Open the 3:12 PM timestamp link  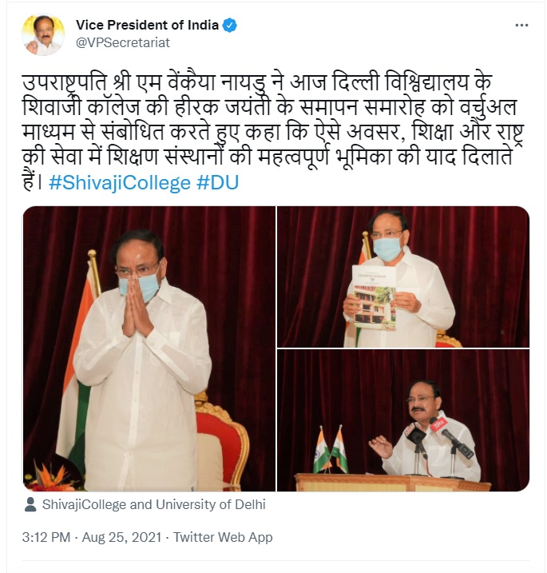click(x=46, y=537)
